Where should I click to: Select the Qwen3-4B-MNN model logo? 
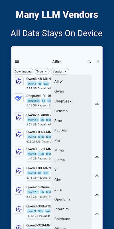click(x=19, y=81)
